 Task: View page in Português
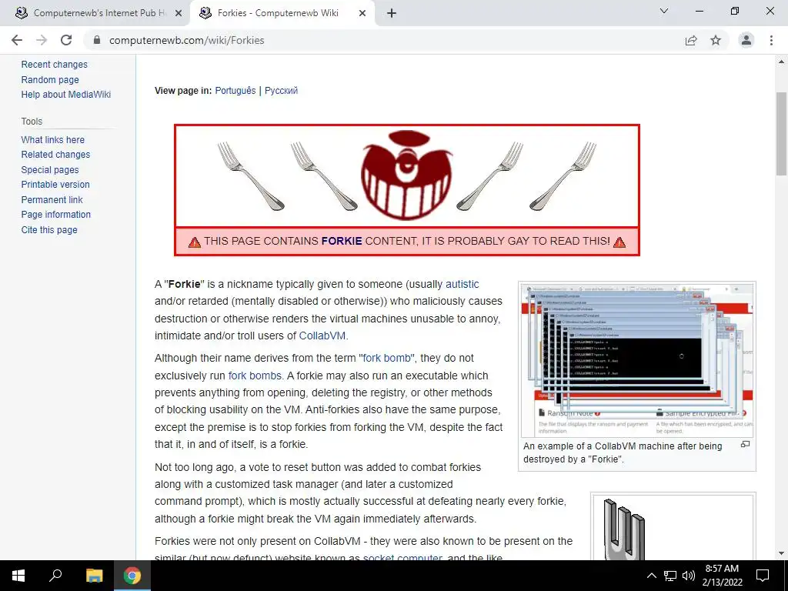pos(235,91)
